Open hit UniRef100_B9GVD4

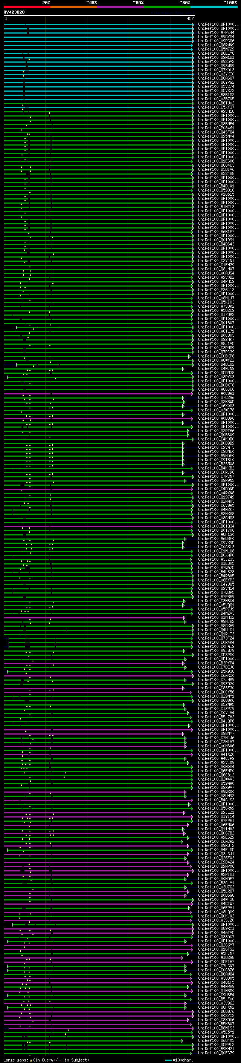216,37
